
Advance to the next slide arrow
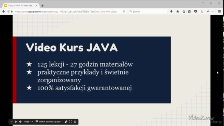[20, 122]
